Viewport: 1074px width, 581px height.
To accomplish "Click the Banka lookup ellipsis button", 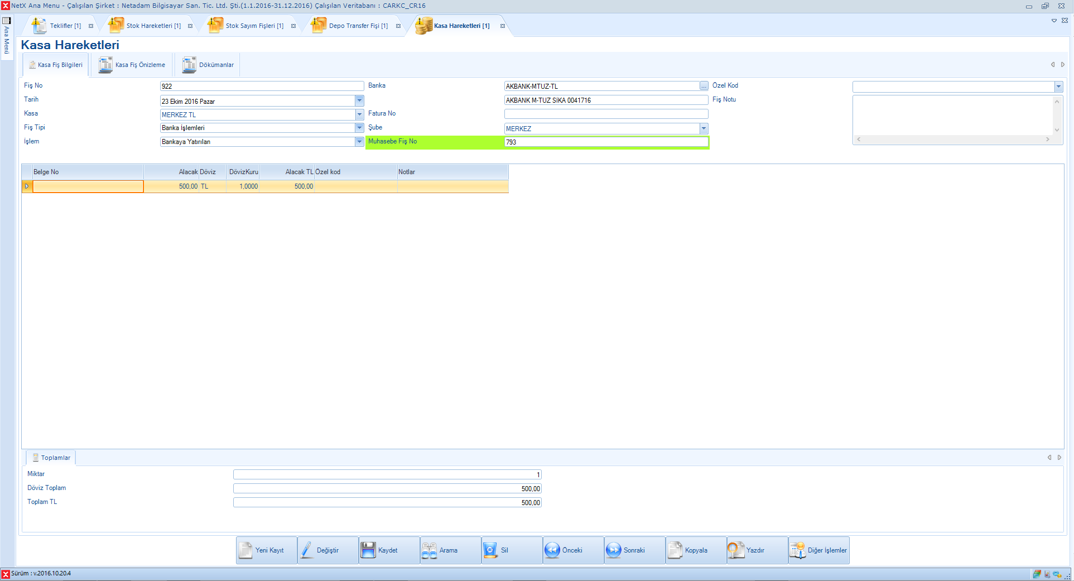I will pyautogui.click(x=704, y=86).
